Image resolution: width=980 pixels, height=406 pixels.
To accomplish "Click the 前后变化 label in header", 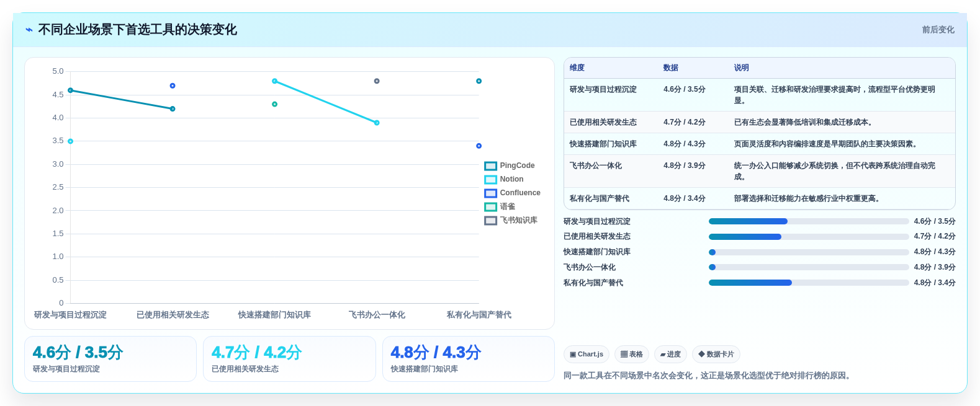I will coord(938,30).
